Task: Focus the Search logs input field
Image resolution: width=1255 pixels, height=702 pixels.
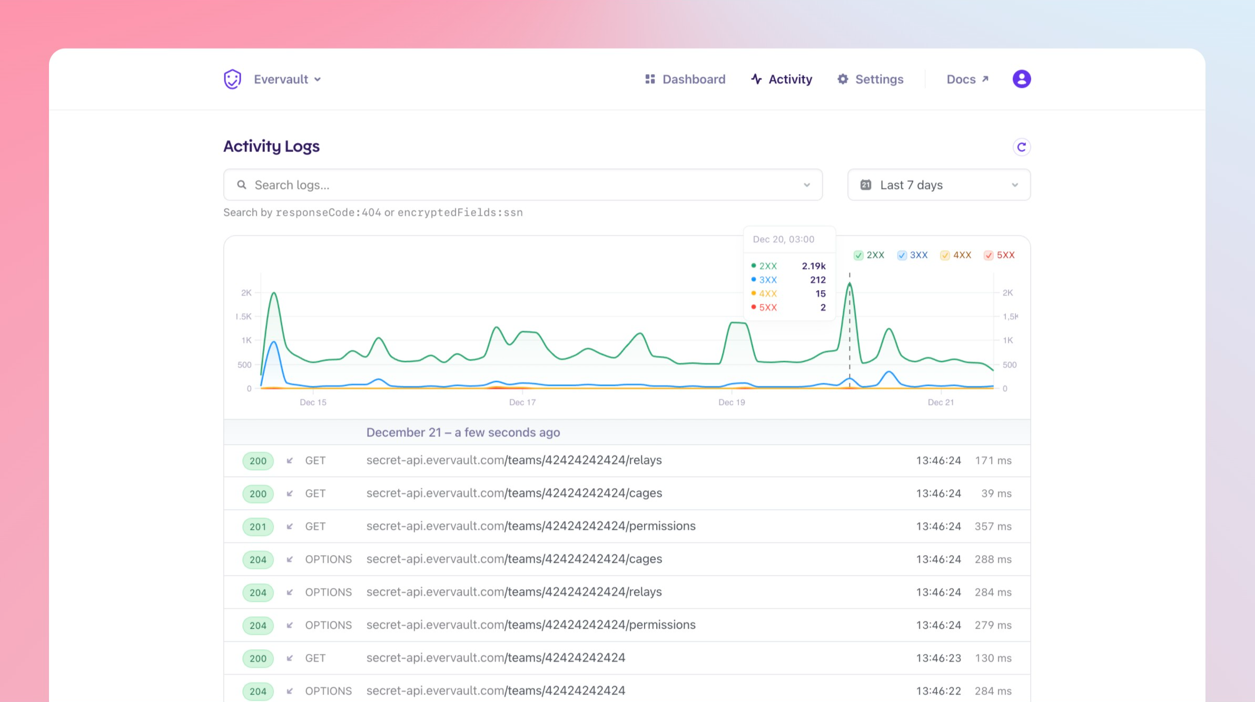Action: tap(521, 185)
